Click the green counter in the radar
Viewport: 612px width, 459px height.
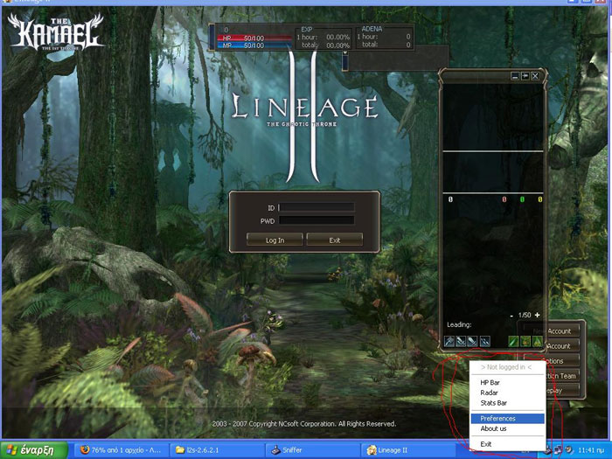coord(522,199)
